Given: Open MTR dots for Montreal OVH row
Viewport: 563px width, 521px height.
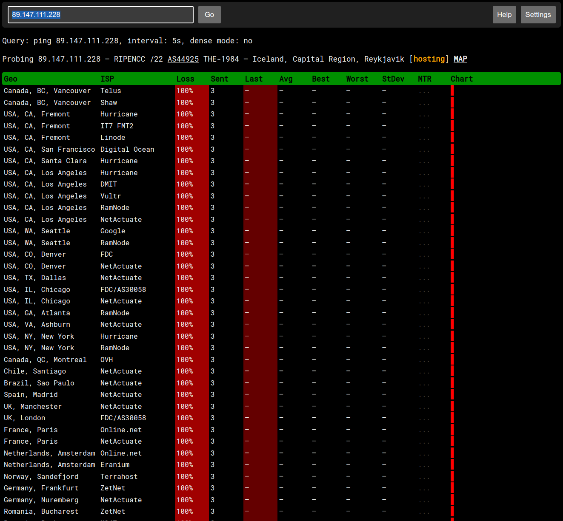Looking at the screenshot, I should pyautogui.click(x=424, y=361).
